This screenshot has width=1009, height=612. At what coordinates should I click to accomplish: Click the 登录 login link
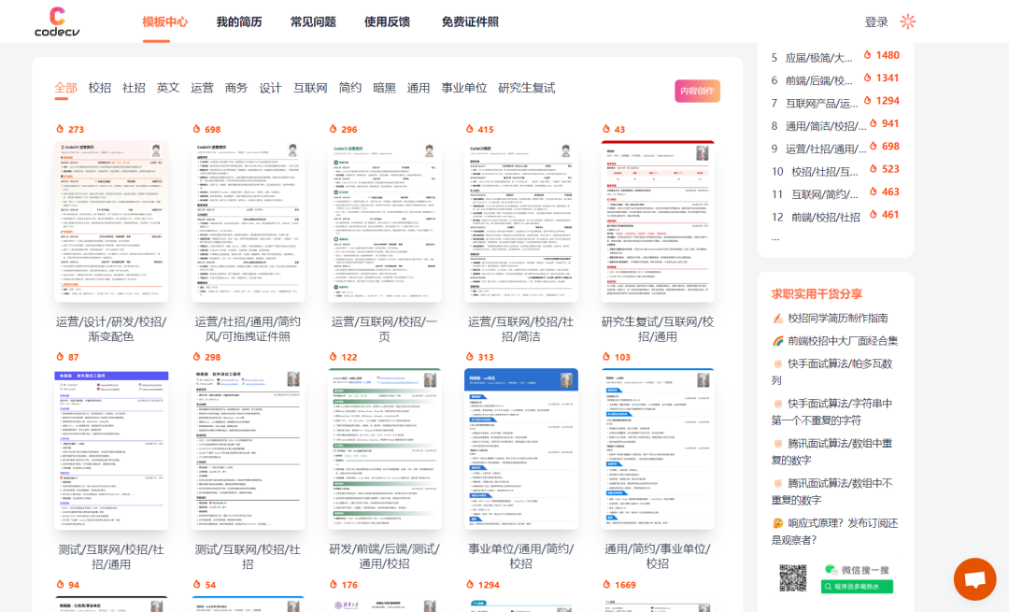click(x=876, y=22)
